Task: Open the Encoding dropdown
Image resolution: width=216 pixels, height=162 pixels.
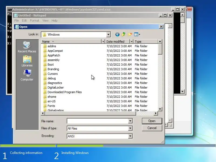Action: coord(130,136)
